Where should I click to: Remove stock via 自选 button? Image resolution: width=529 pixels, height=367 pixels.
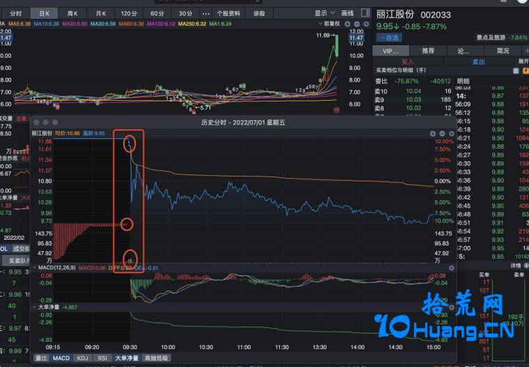tap(389, 38)
